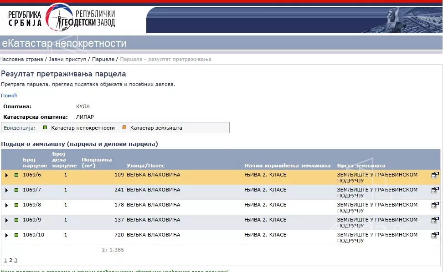Open details icon for parcel 1069/10
This screenshot has width=443, height=272.
[x=435, y=235]
